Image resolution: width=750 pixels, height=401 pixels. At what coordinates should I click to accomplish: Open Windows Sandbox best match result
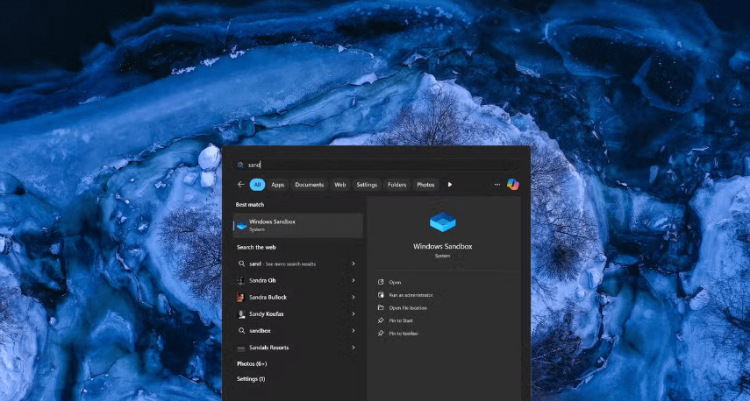point(298,225)
